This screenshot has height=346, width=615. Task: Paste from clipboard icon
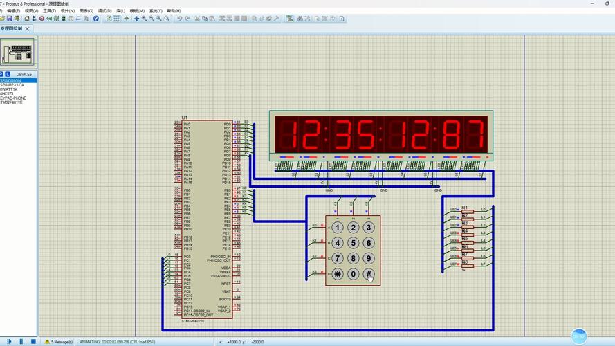(212, 19)
